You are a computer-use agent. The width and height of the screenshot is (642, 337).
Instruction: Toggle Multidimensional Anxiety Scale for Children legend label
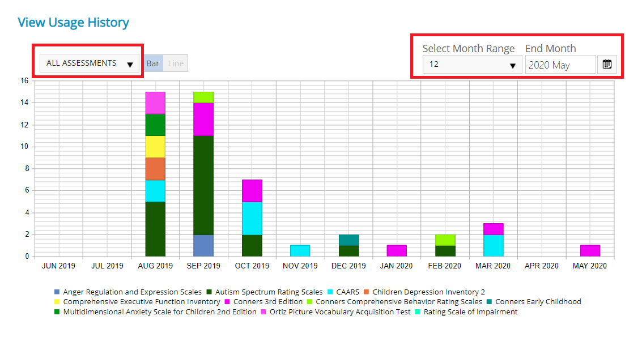[x=160, y=312]
